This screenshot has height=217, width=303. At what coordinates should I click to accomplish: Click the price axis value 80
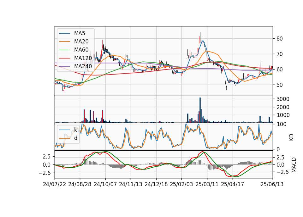280,39
